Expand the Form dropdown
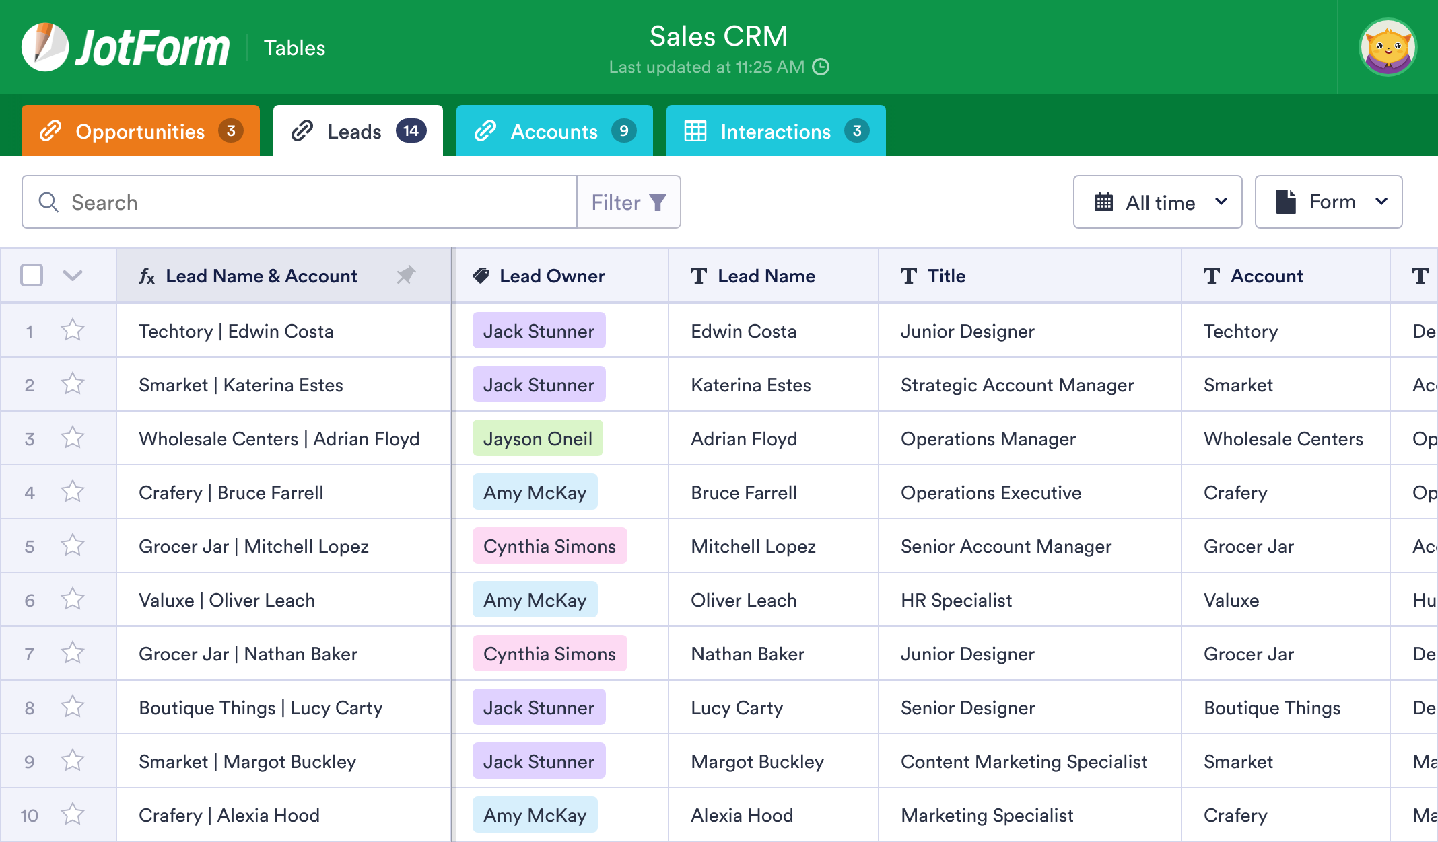 click(1383, 201)
